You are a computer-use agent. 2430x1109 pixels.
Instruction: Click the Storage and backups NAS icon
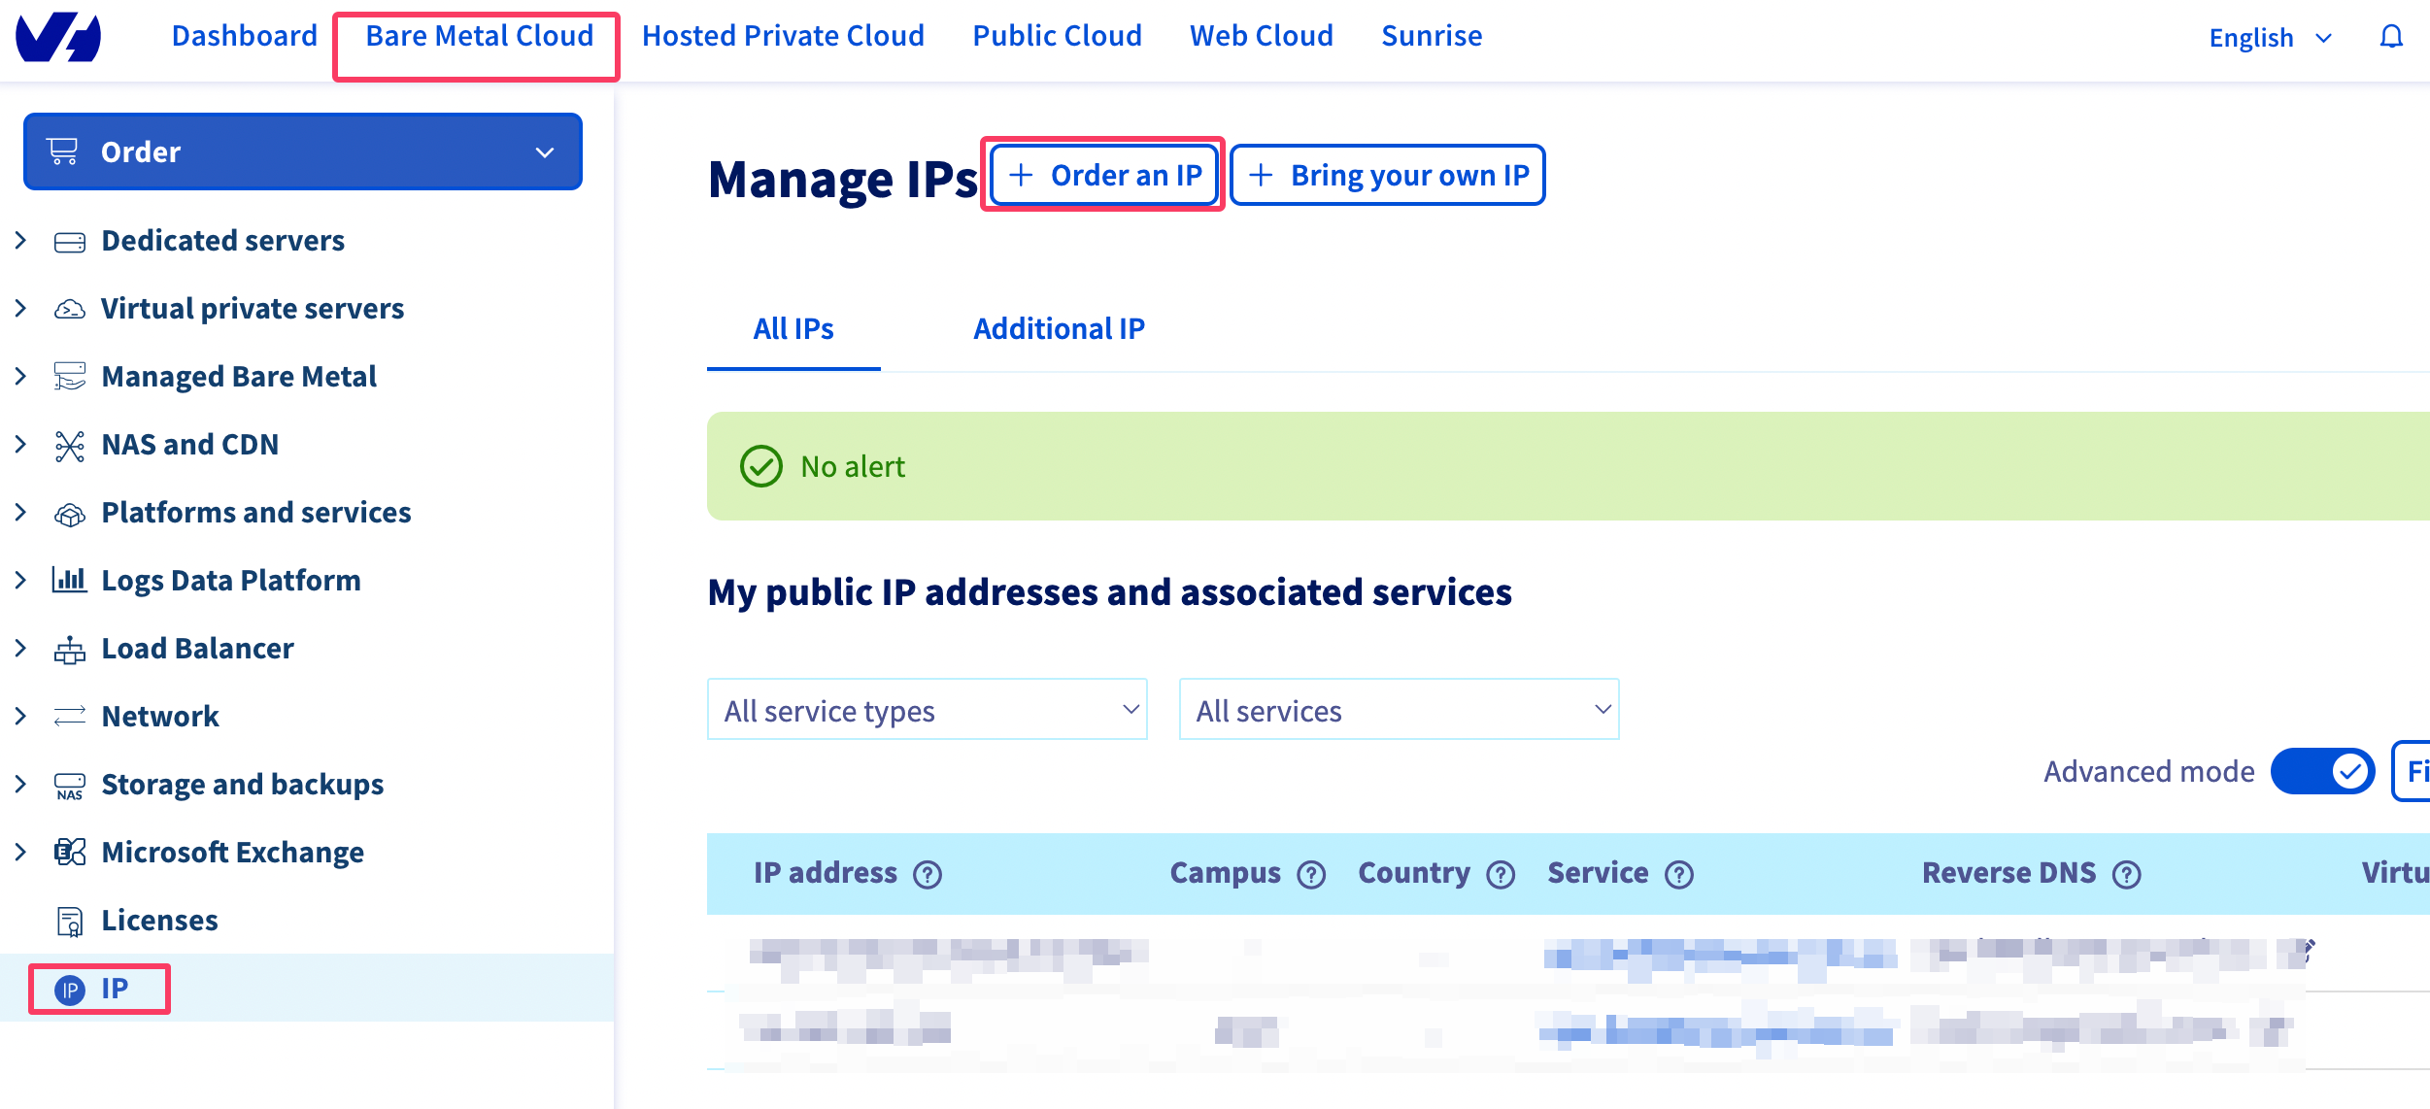click(x=70, y=786)
